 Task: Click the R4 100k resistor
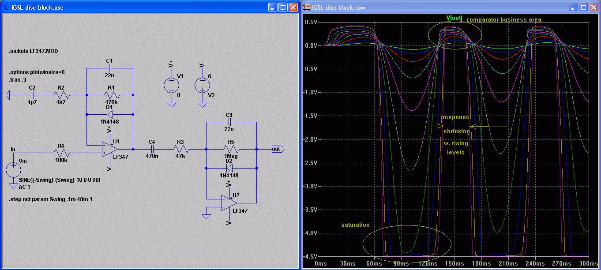61,153
